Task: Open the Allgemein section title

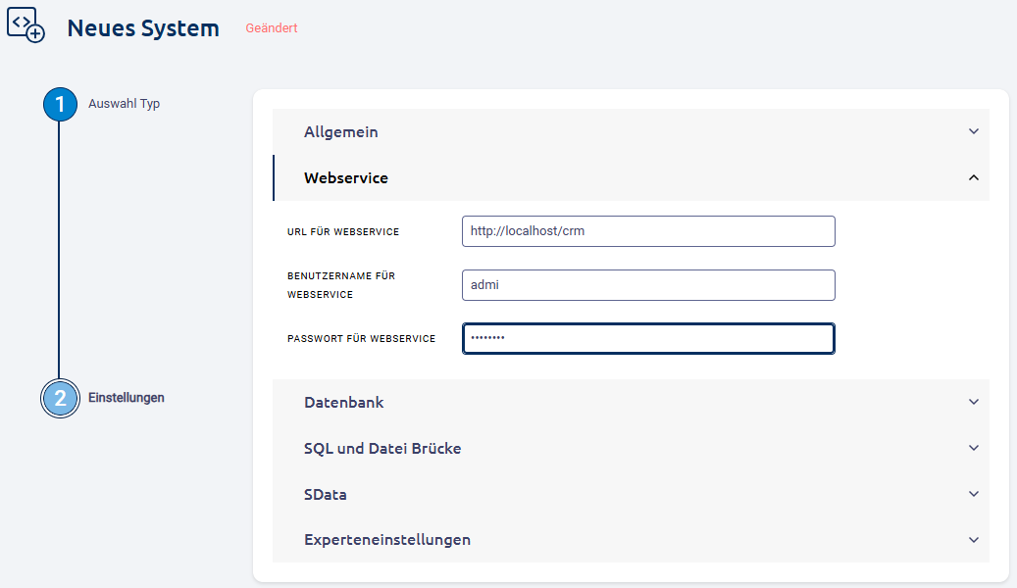Action: coord(340,131)
